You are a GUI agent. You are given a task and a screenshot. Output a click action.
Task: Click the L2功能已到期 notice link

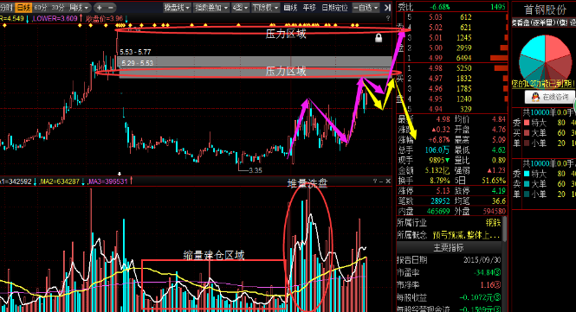544,84
